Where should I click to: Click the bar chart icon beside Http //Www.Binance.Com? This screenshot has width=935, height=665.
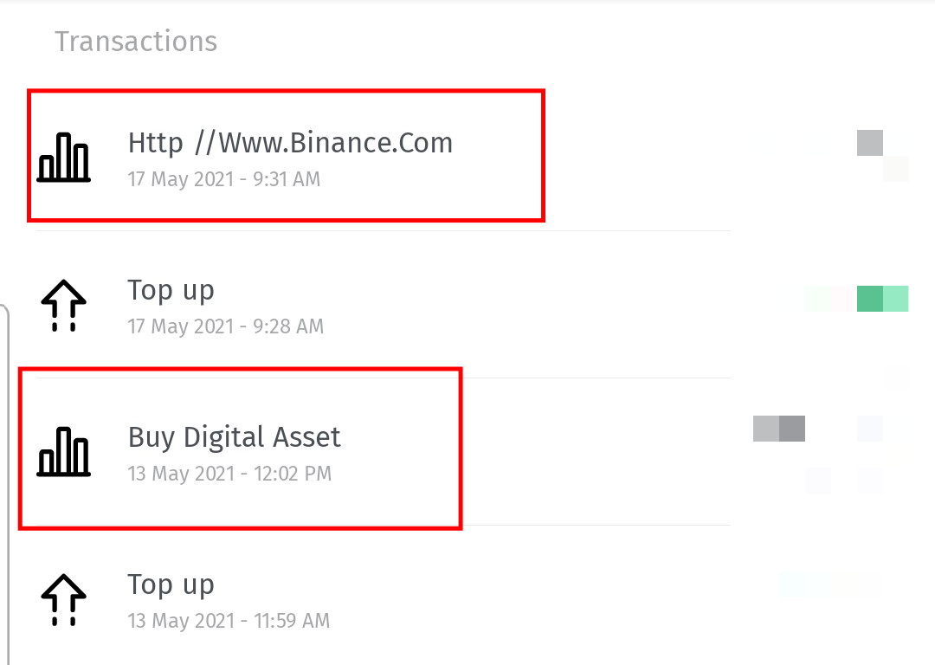(64, 157)
